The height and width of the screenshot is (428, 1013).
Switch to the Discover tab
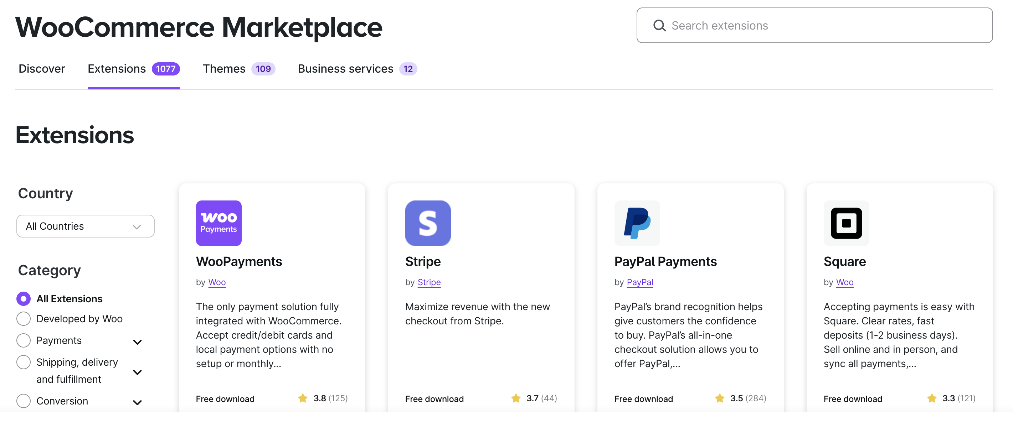pyautogui.click(x=42, y=69)
